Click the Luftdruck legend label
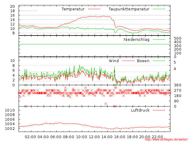Screen dimensions: 189x142 click(x=140, y=110)
